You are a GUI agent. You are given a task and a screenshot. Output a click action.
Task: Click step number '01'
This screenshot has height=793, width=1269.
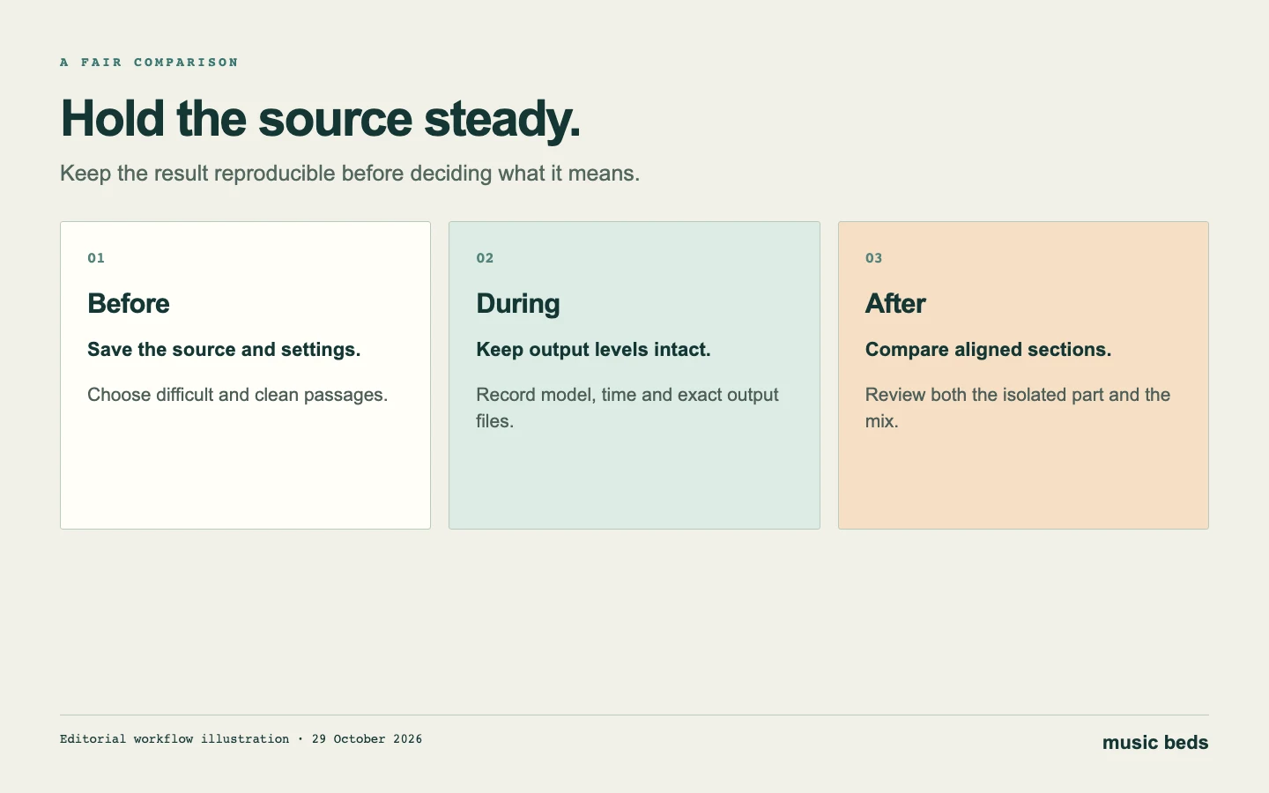pos(96,258)
